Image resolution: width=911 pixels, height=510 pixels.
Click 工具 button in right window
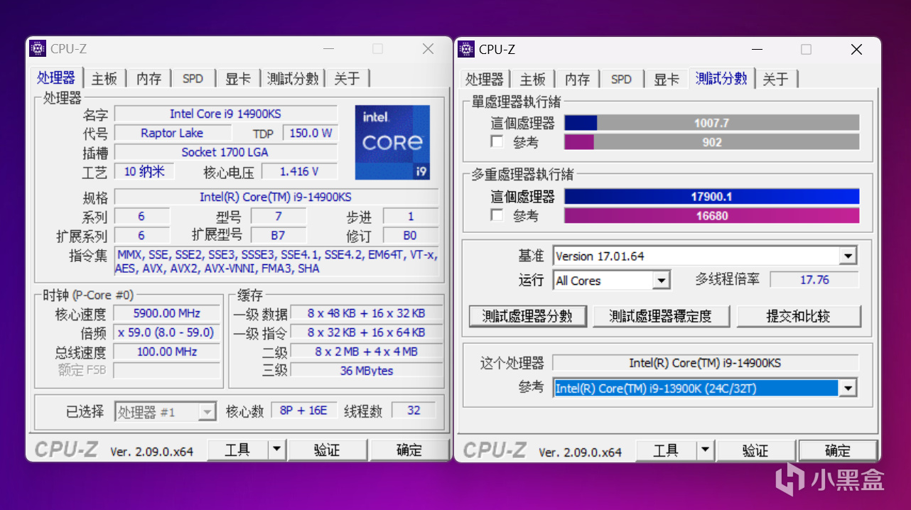tap(667, 450)
